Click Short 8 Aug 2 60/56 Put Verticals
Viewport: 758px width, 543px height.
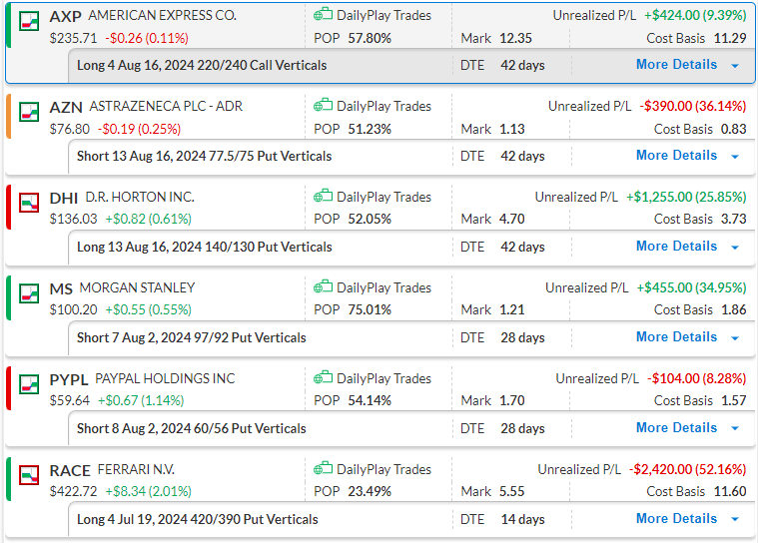tap(192, 428)
